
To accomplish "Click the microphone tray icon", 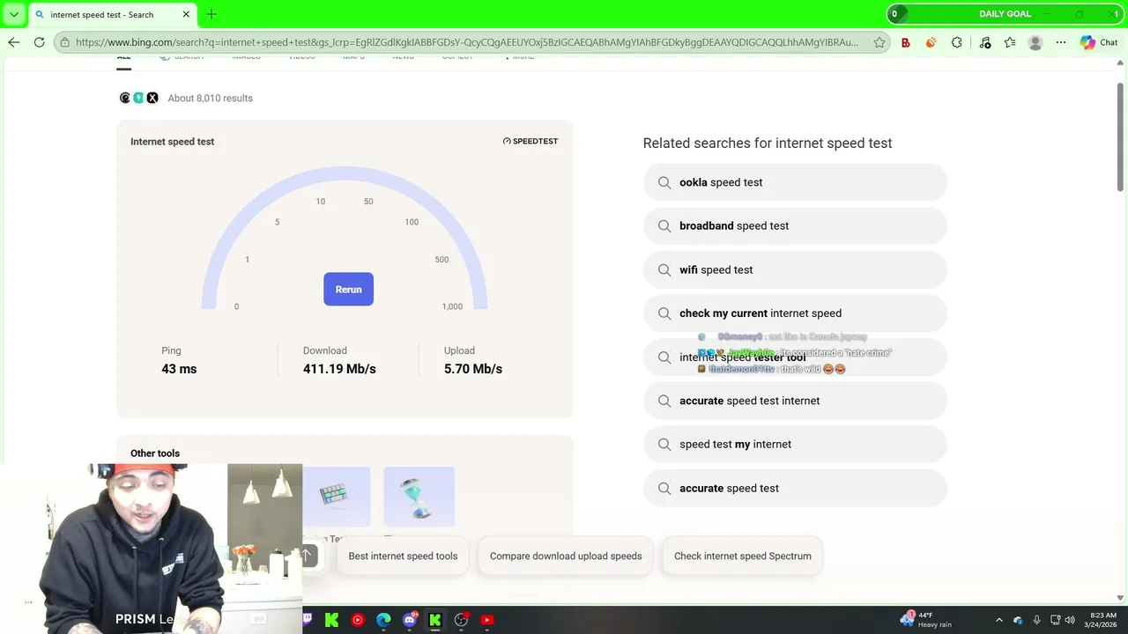I will [1036, 620].
